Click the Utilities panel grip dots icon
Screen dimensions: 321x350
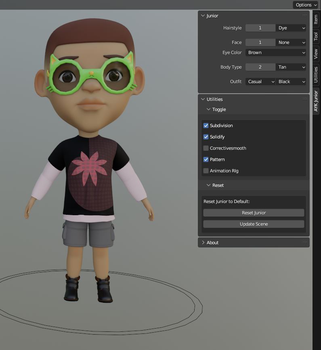(x=304, y=99)
